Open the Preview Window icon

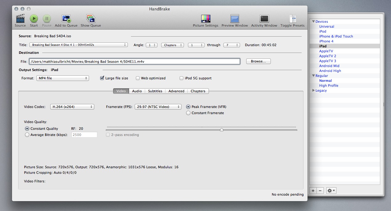(235, 19)
